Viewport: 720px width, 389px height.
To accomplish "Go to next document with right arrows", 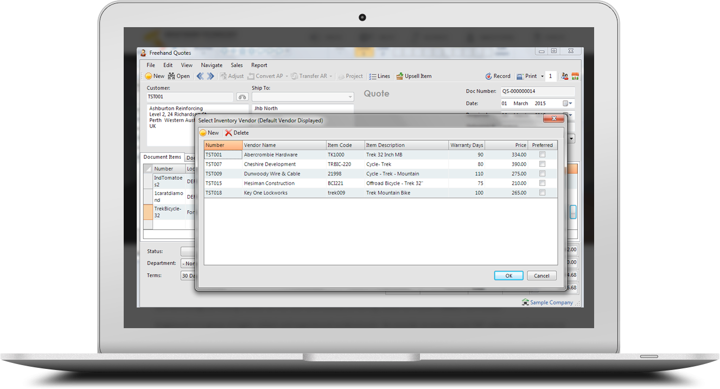I will (x=211, y=76).
